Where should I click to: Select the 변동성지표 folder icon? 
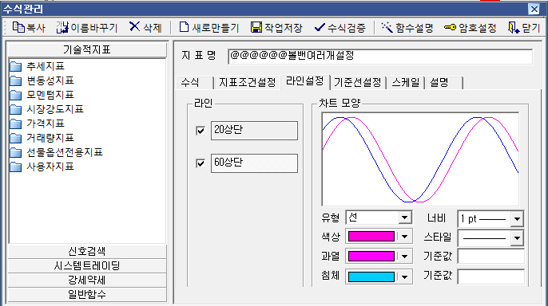[x=16, y=80]
